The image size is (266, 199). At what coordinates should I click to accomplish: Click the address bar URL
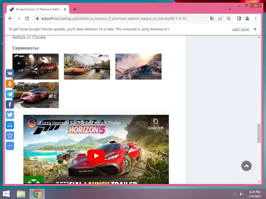114,18
